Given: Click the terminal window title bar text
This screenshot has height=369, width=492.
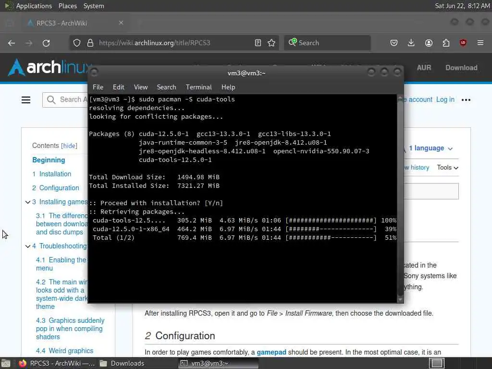Looking at the screenshot, I should coord(246,73).
